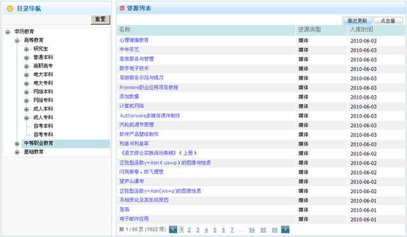
Task: Go to page 2
Action: (189, 230)
